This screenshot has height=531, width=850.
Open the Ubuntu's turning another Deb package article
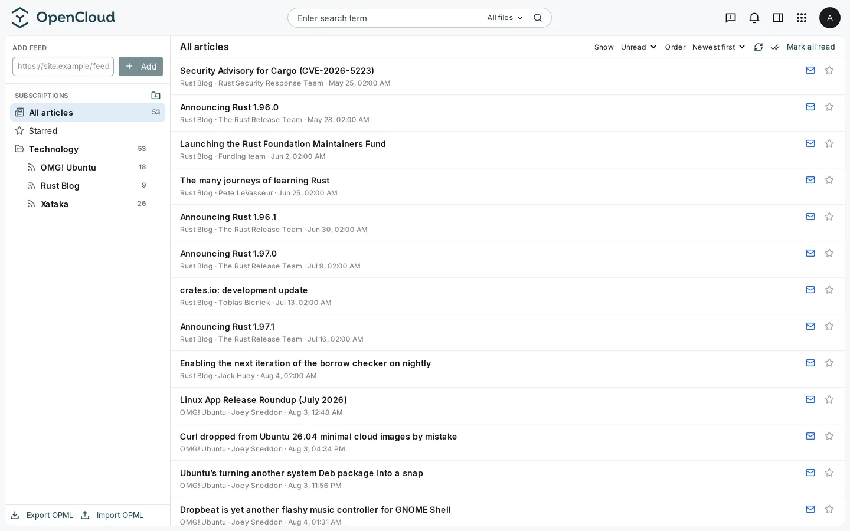point(302,473)
